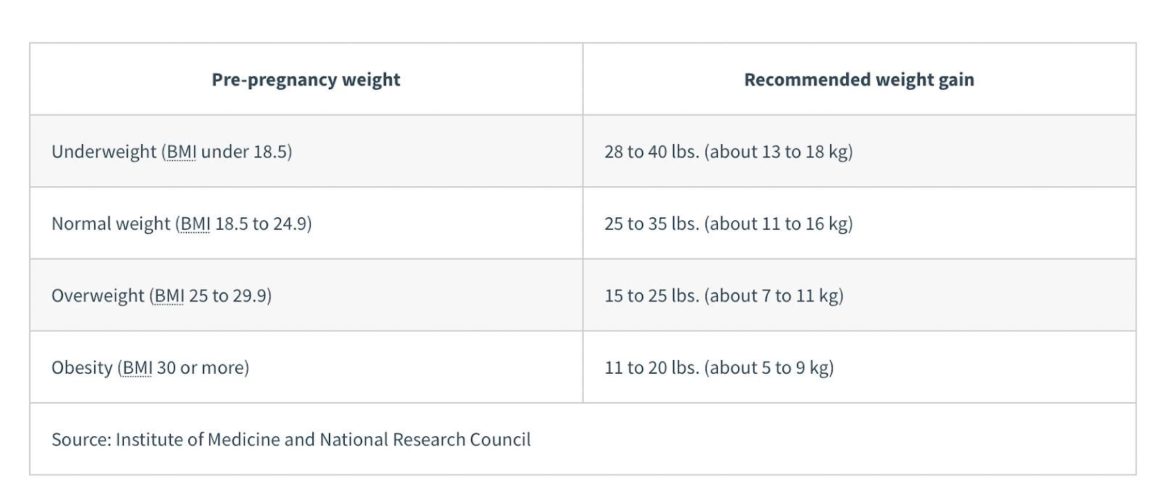Select the word "Underweight" in the table

pos(104,151)
